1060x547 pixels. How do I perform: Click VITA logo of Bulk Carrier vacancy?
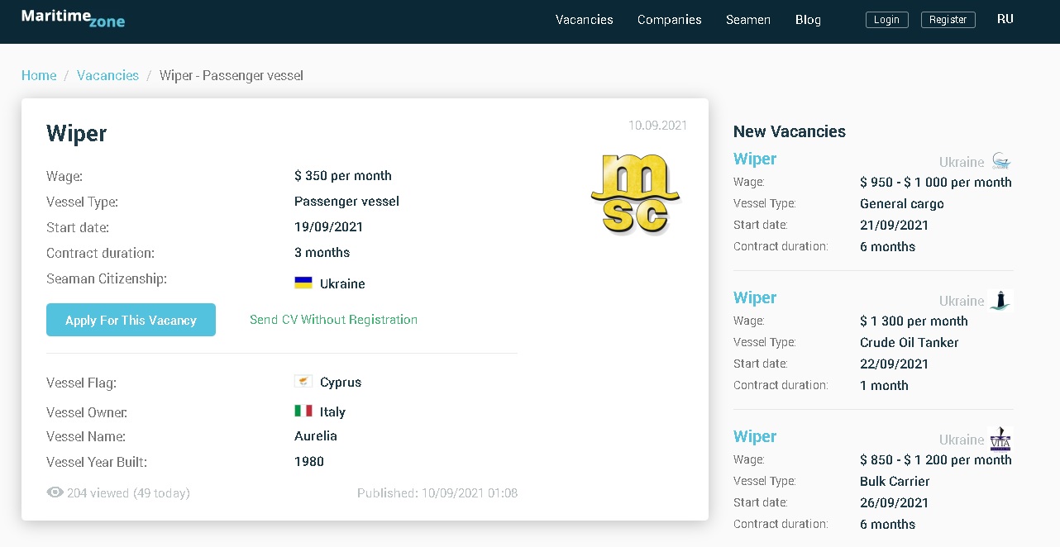pos(1000,439)
